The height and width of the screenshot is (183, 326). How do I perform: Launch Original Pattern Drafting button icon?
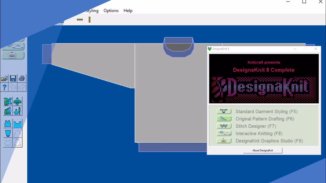pos(224,119)
